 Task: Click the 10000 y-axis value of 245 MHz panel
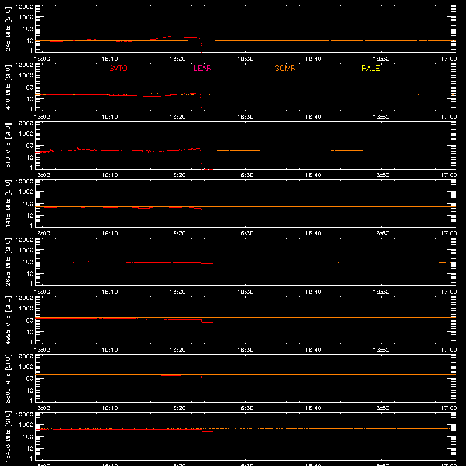[24, 7]
